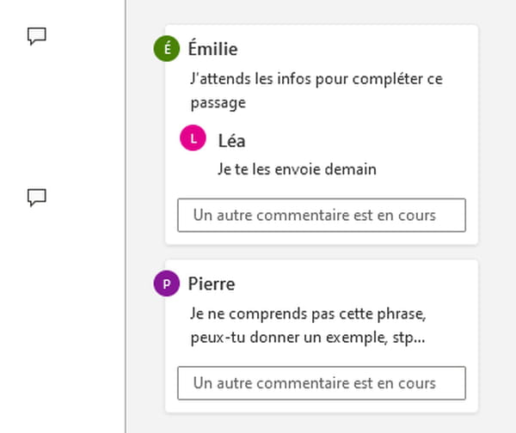
Task: Click the empty white space right of Pierre's name
Action: 361,284
